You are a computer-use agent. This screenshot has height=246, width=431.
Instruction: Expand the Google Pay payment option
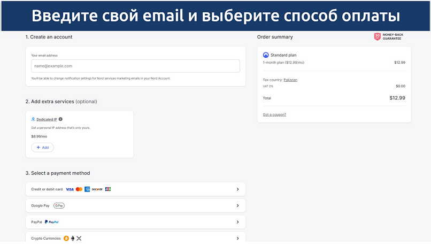(x=237, y=205)
